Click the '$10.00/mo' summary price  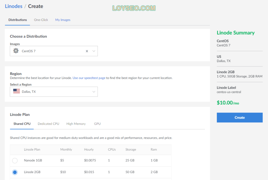[228, 103]
